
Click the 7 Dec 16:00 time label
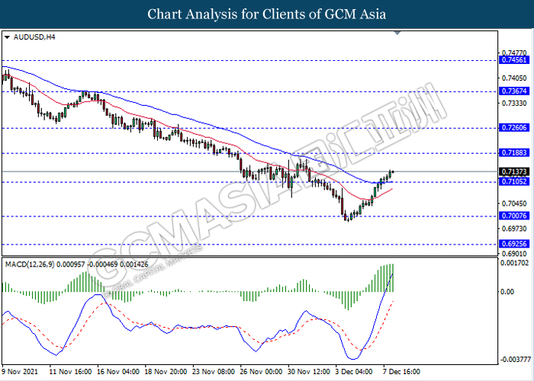[x=401, y=372]
